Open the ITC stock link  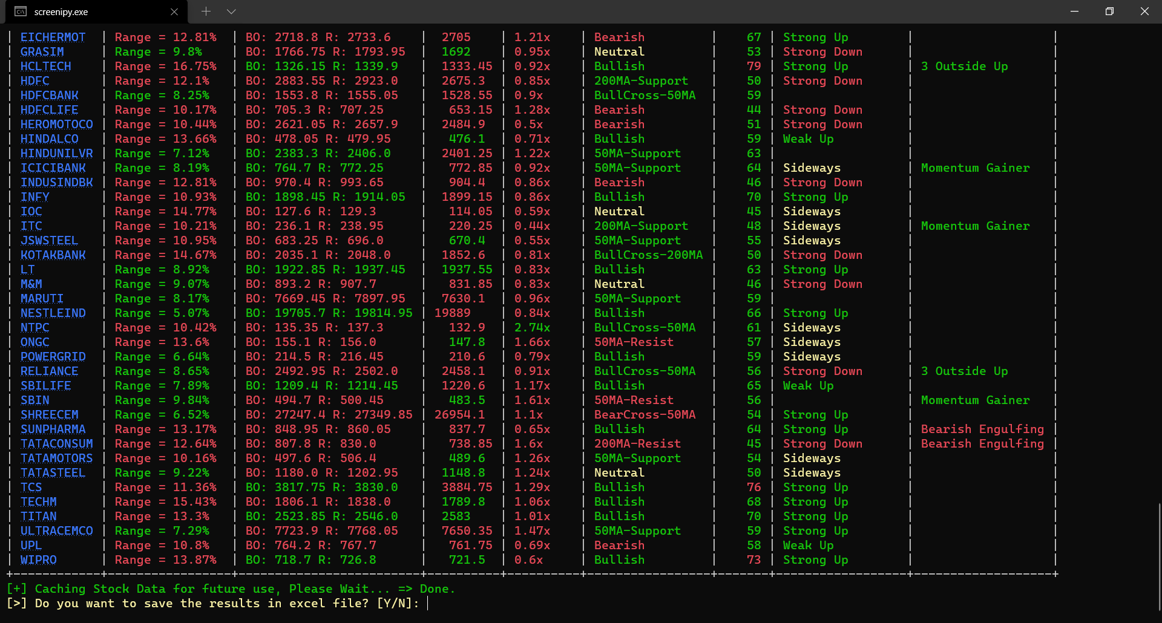(31, 226)
